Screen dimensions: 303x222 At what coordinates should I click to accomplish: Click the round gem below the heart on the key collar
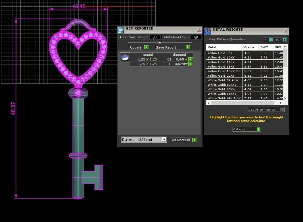(x=78, y=93)
